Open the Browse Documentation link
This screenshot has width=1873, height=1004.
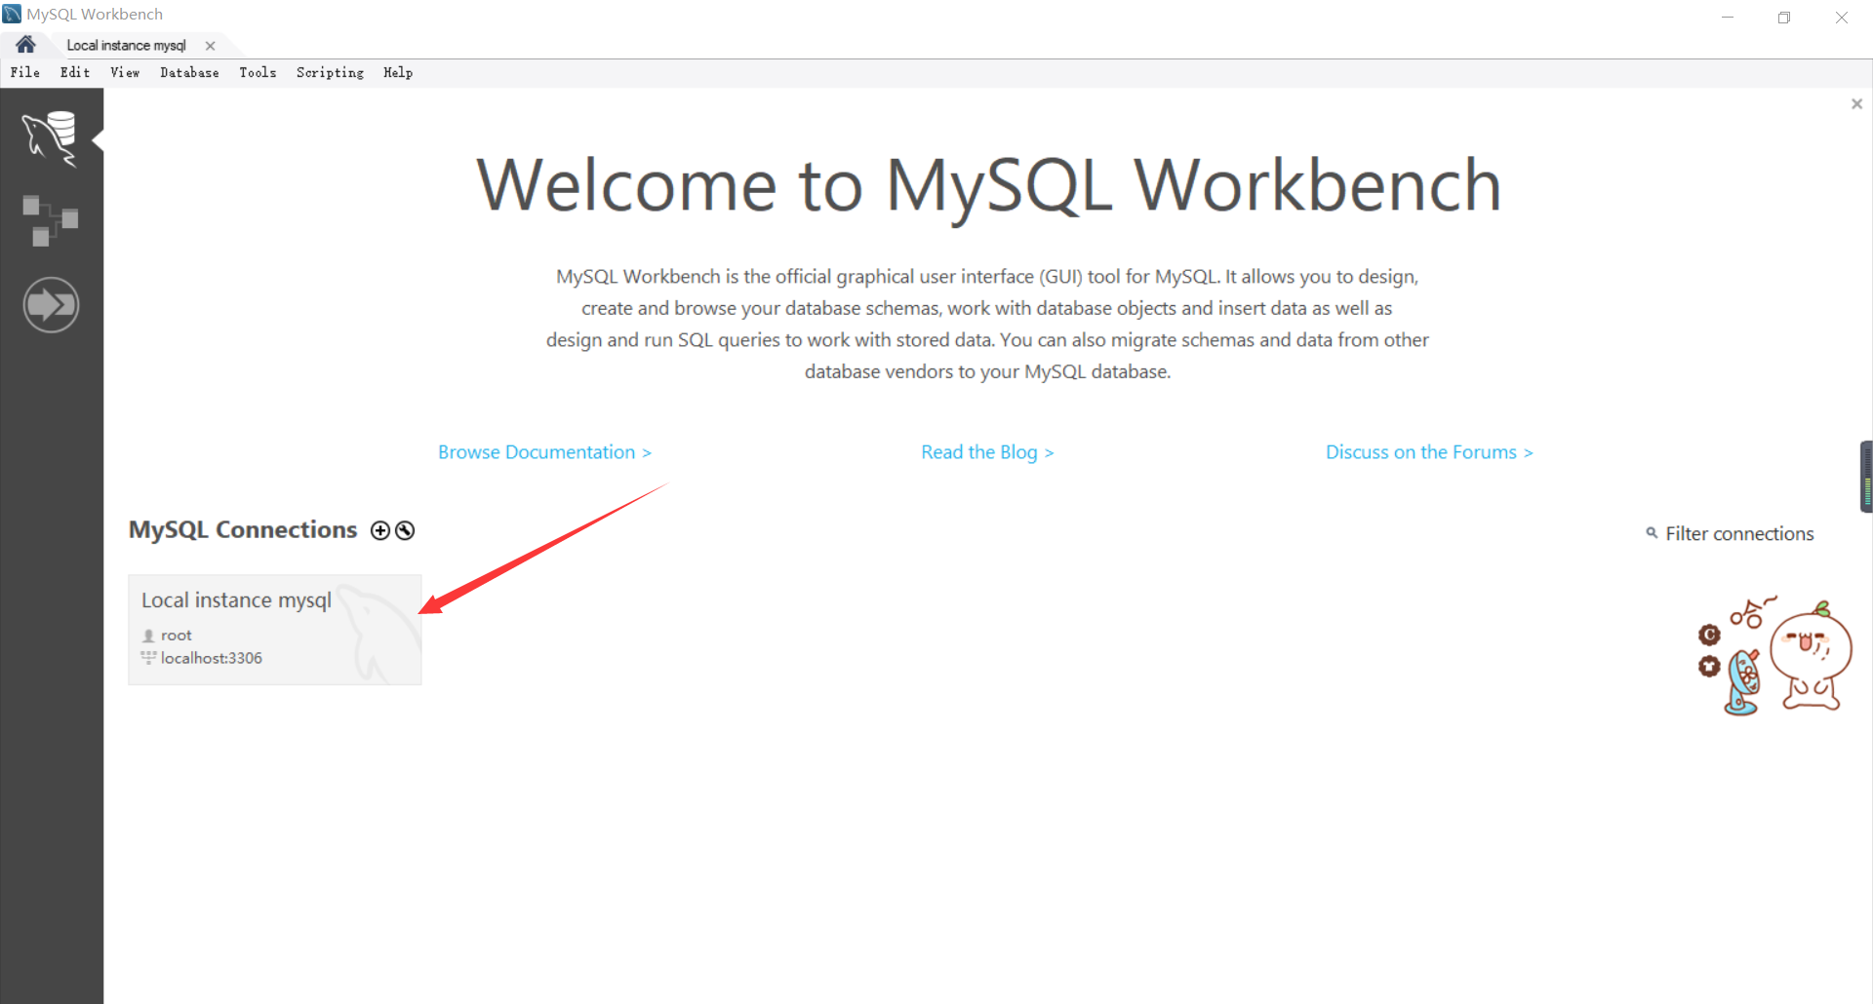click(544, 452)
